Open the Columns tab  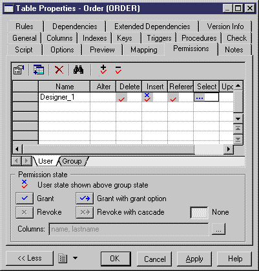pyautogui.click(x=59, y=38)
